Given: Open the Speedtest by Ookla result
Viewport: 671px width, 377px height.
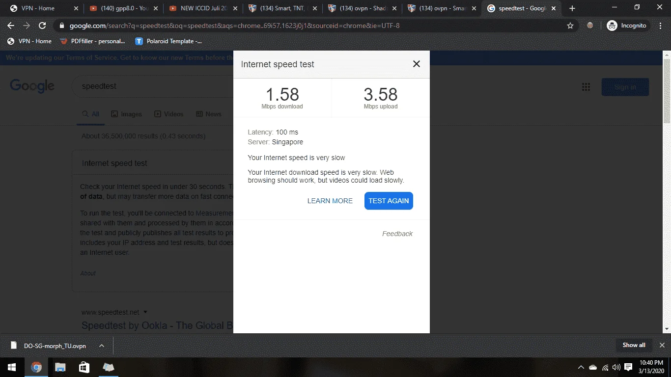Looking at the screenshot, I should coord(157,325).
